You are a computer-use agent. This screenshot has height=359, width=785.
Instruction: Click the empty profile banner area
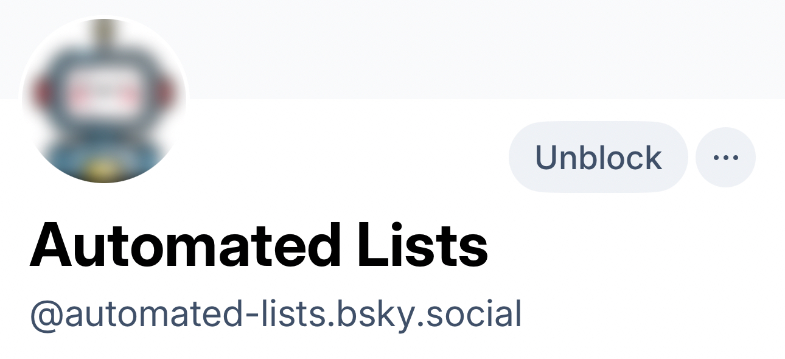pyautogui.click(x=456, y=49)
